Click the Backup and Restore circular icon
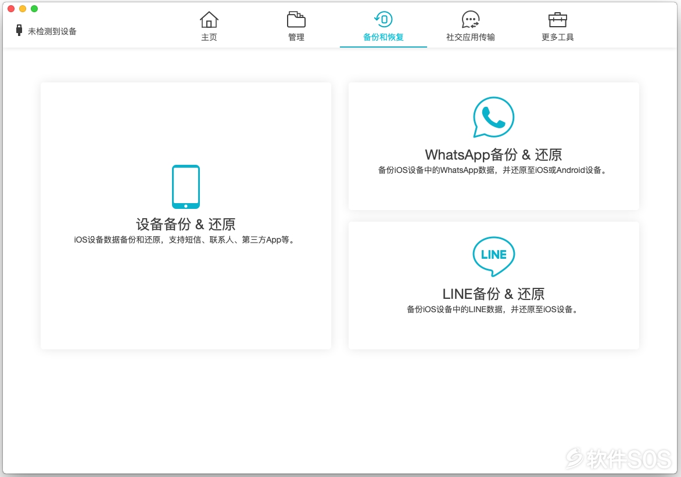 point(383,20)
